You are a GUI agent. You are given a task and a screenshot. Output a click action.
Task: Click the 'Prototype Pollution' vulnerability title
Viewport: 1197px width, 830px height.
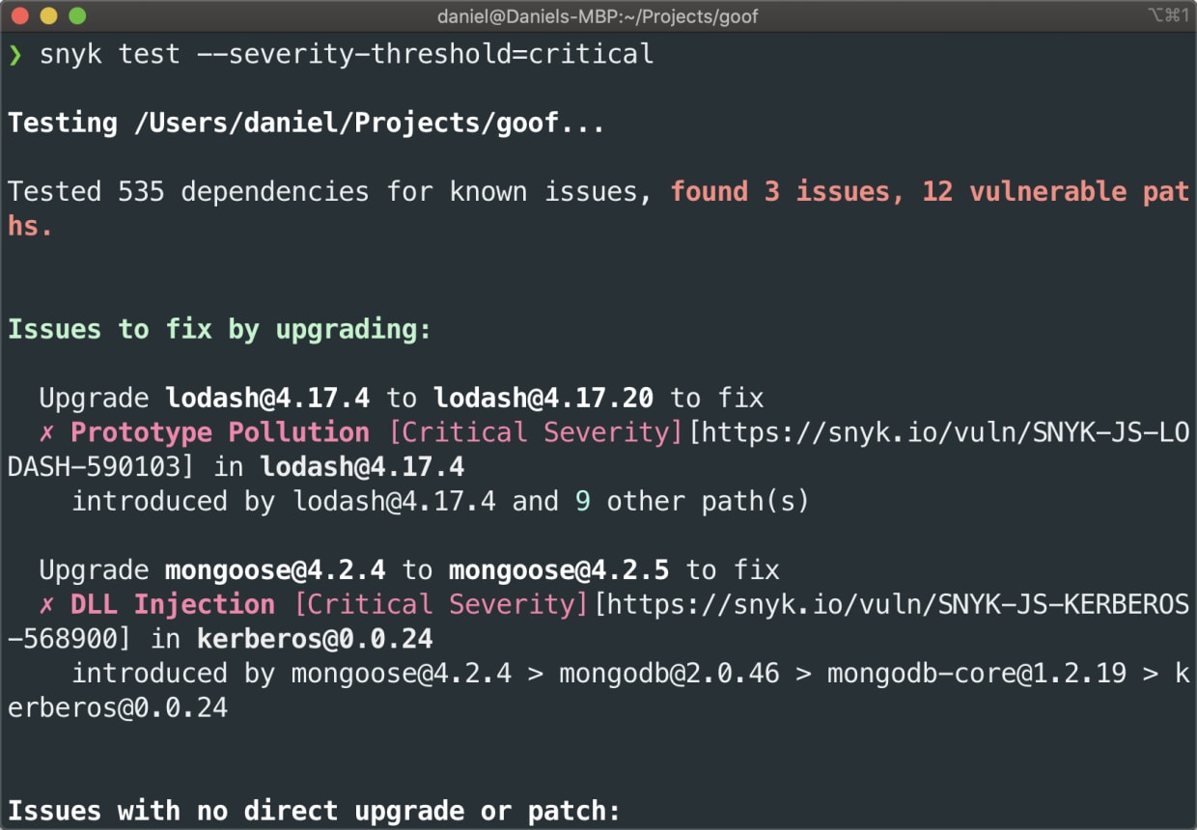(x=219, y=432)
